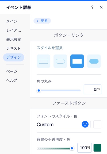This screenshot has width=107, height=154.
Task: Open help via question mark icon
Action: [x=92, y=7]
